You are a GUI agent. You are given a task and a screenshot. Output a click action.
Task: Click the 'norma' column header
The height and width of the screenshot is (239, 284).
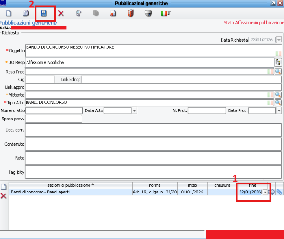tap(154, 184)
